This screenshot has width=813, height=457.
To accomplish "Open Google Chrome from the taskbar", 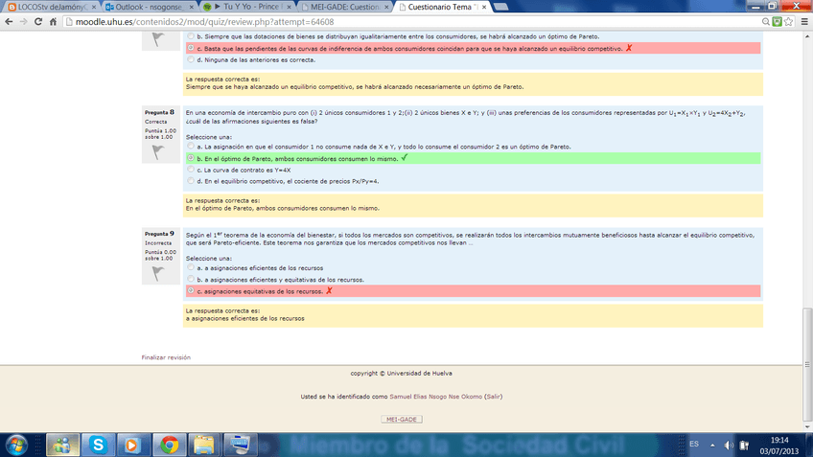I will [x=169, y=446].
